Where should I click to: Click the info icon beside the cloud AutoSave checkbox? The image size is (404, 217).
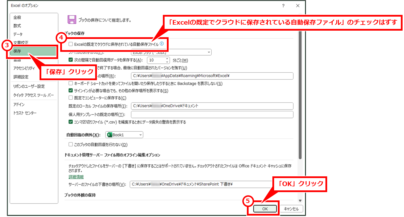(162, 44)
